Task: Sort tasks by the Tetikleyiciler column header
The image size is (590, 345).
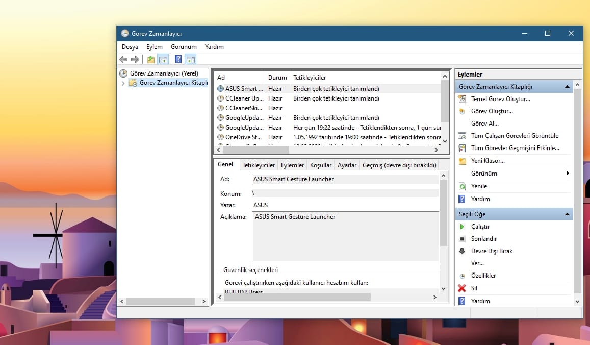Action: coord(365,78)
